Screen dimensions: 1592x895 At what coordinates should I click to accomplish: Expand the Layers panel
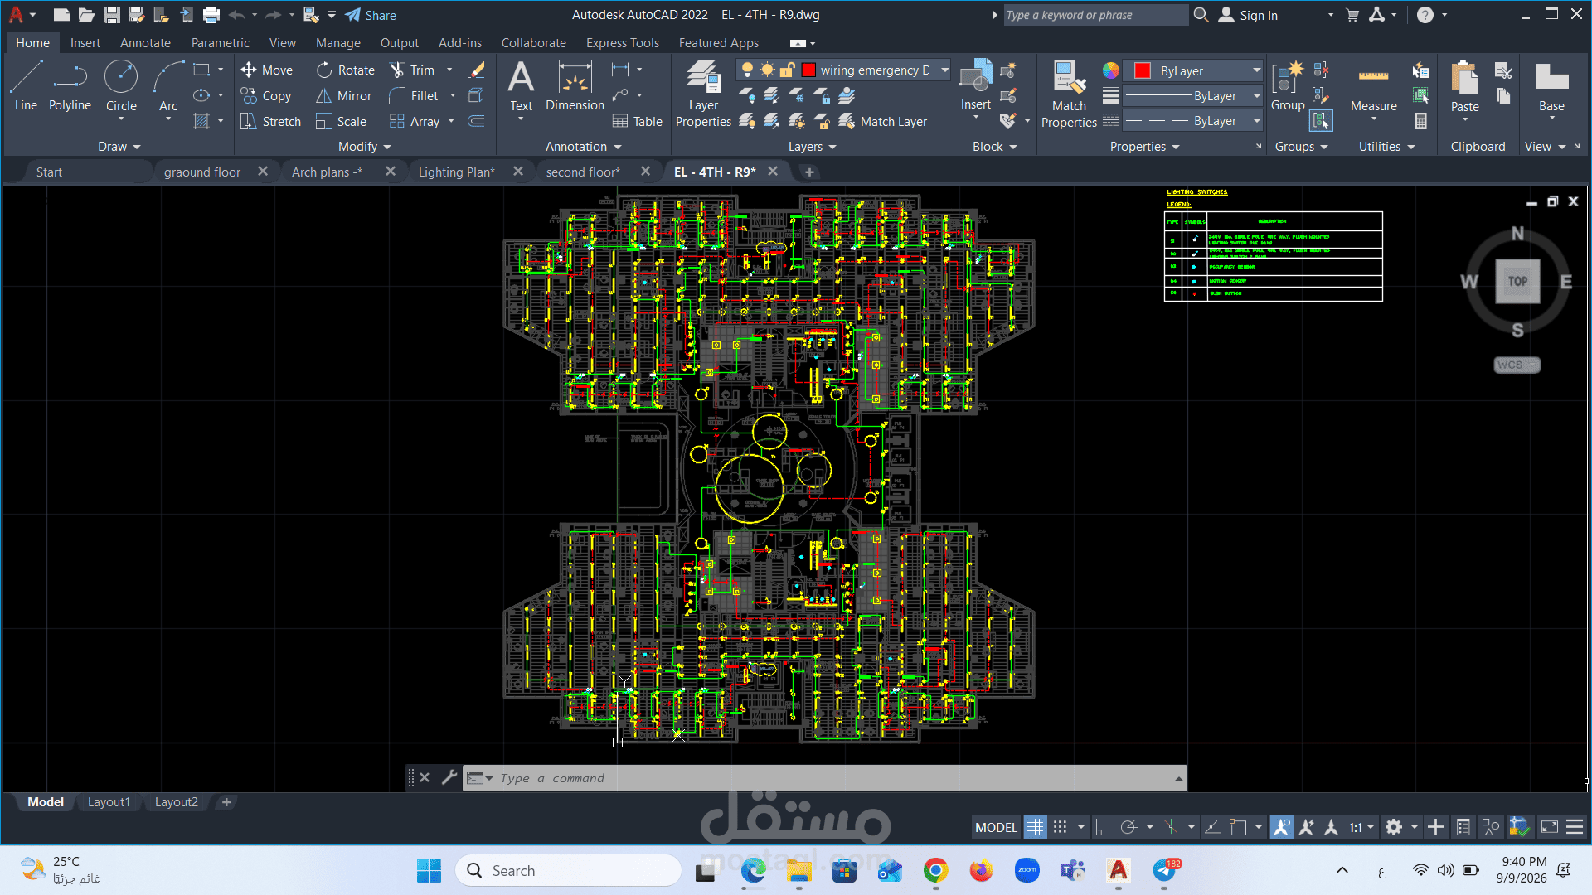813,147
